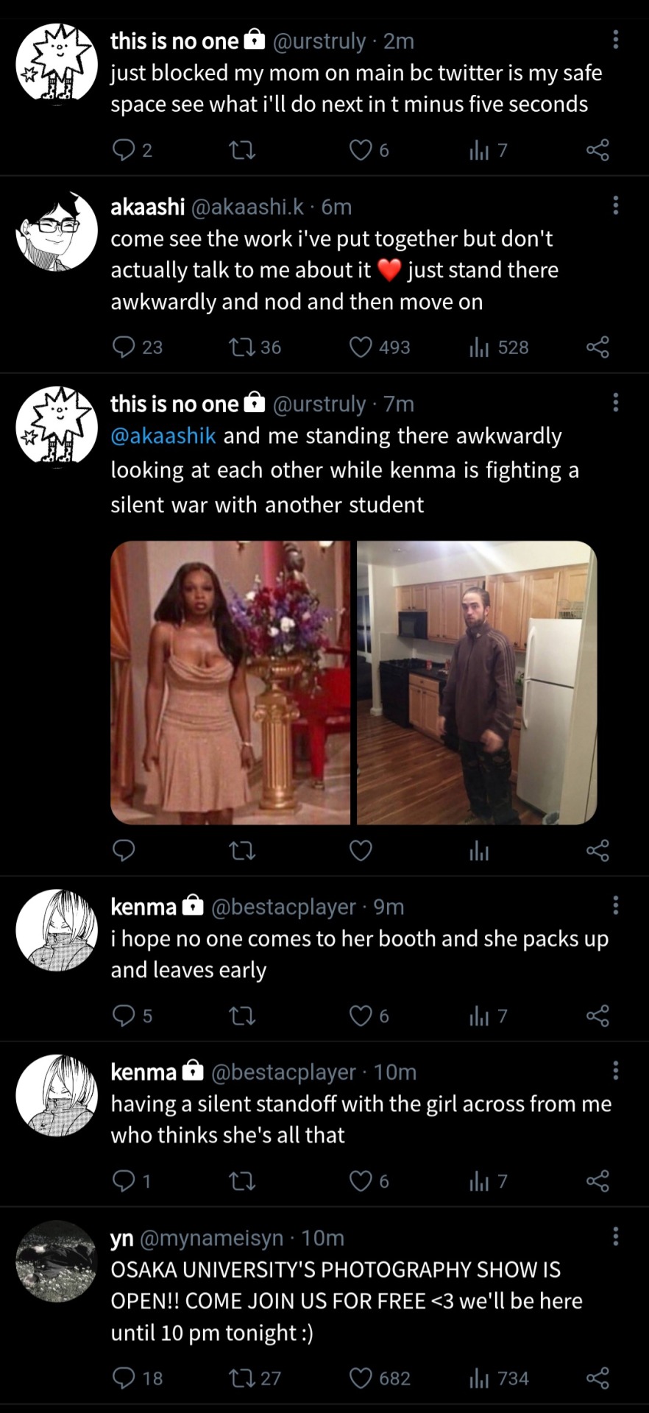Share the tweet about blocking mom
The image size is (649, 1413).
(x=597, y=150)
